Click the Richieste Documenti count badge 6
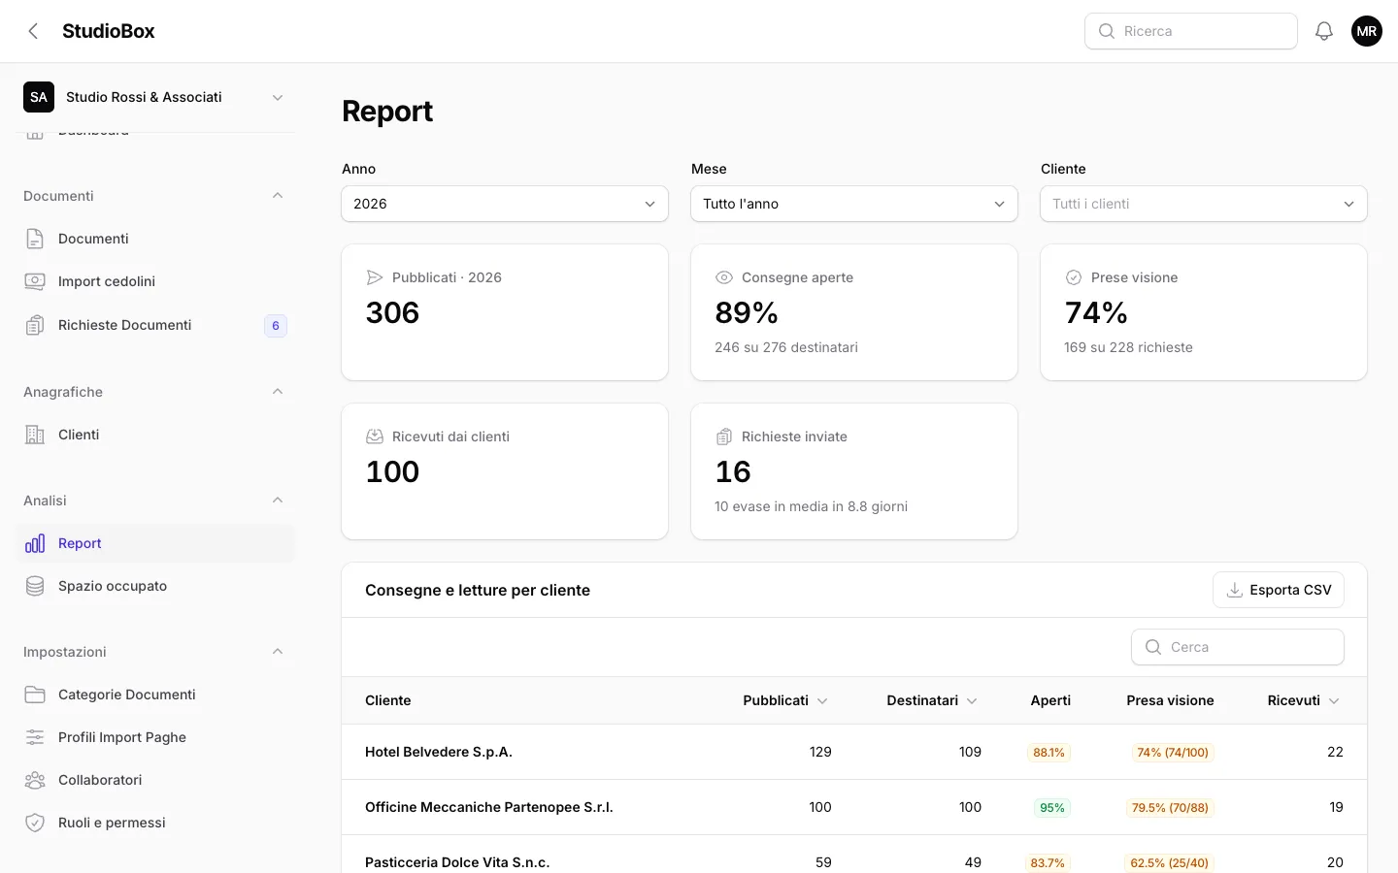This screenshot has height=873, width=1398. pyautogui.click(x=276, y=326)
